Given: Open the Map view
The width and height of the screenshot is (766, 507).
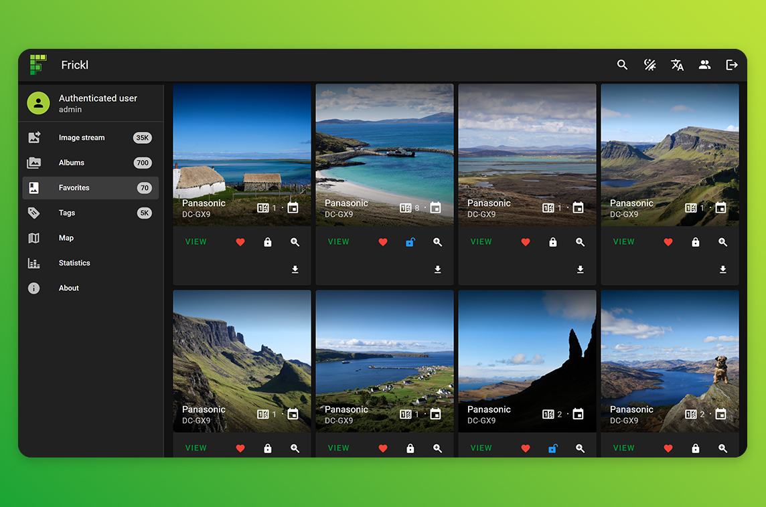Looking at the screenshot, I should (x=90, y=238).
